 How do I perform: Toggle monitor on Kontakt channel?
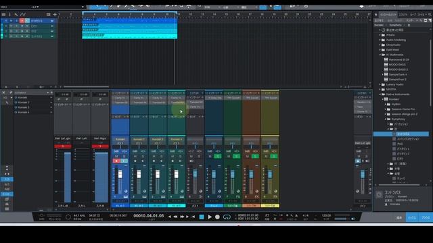point(124,161)
